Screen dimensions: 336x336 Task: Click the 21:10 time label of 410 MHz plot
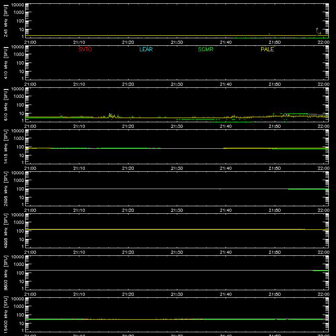[79, 84]
